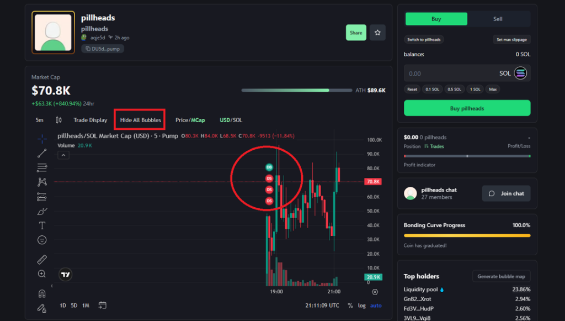Lock all drawing tools
The image size is (565, 321).
coord(42,308)
